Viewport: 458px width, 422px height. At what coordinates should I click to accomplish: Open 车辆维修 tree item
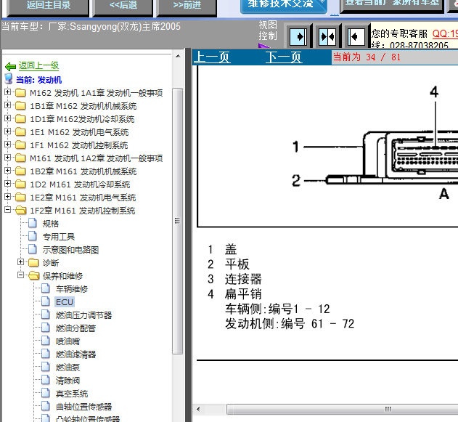coord(72,289)
